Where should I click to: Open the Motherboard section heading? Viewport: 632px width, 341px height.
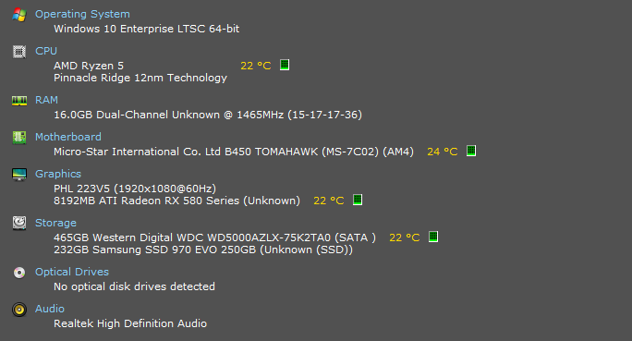[68, 137]
